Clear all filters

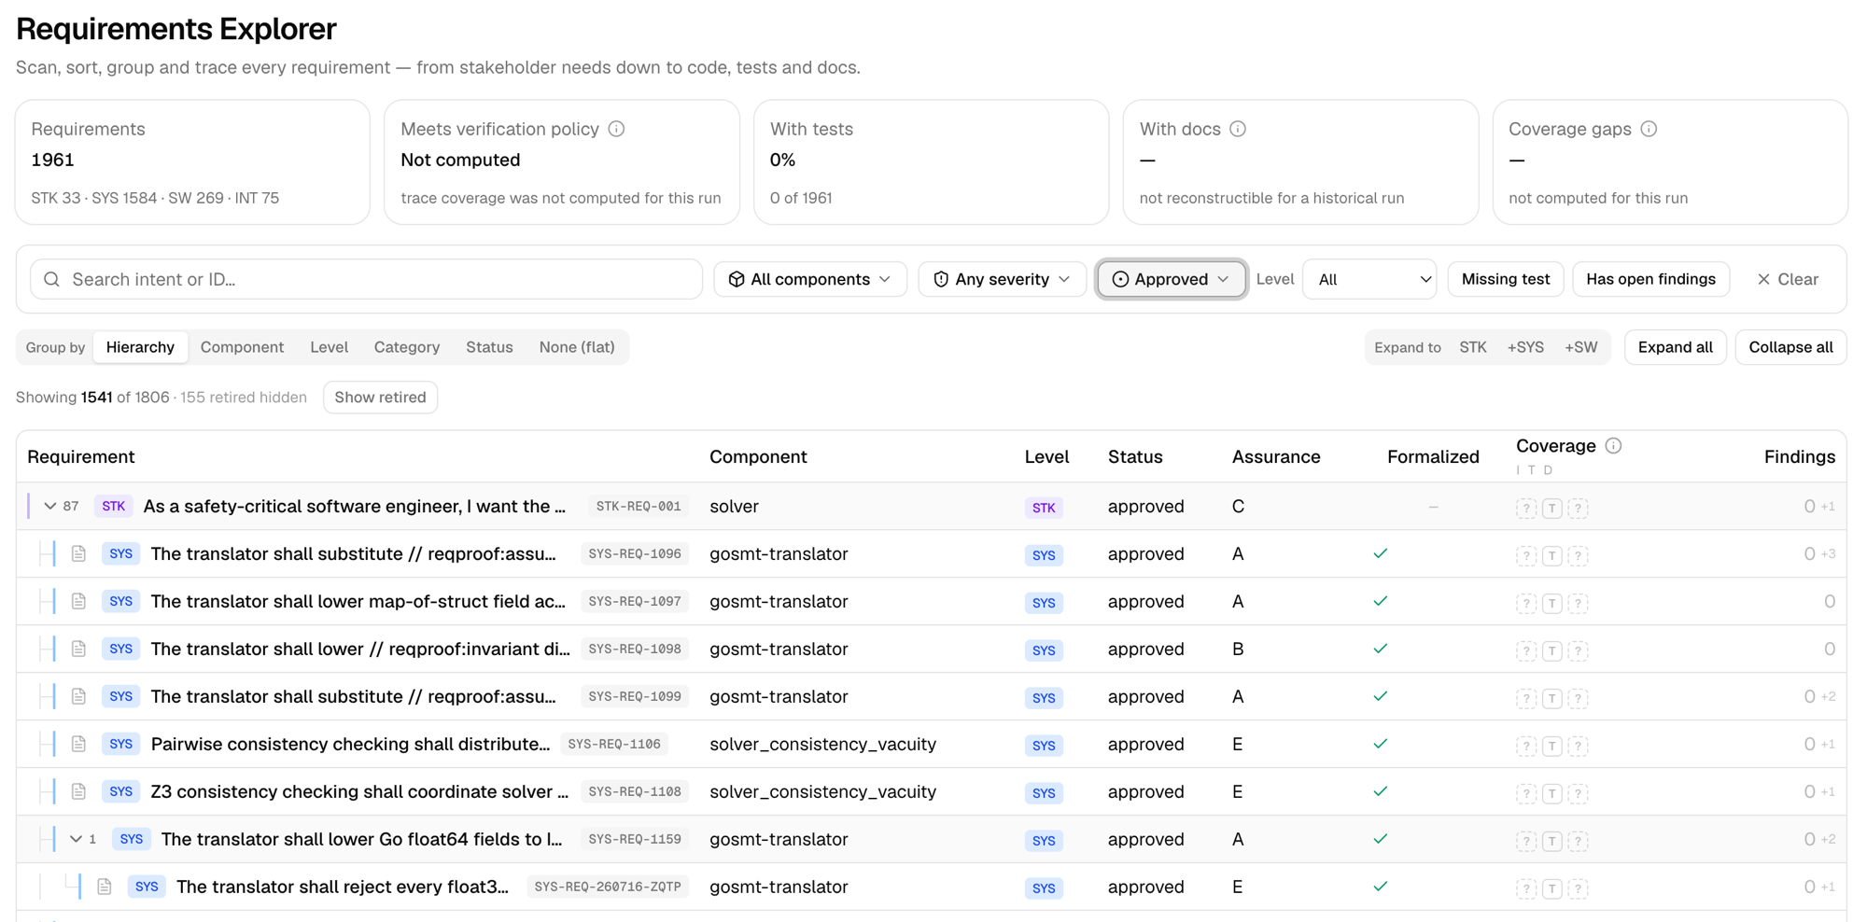click(x=1788, y=279)
